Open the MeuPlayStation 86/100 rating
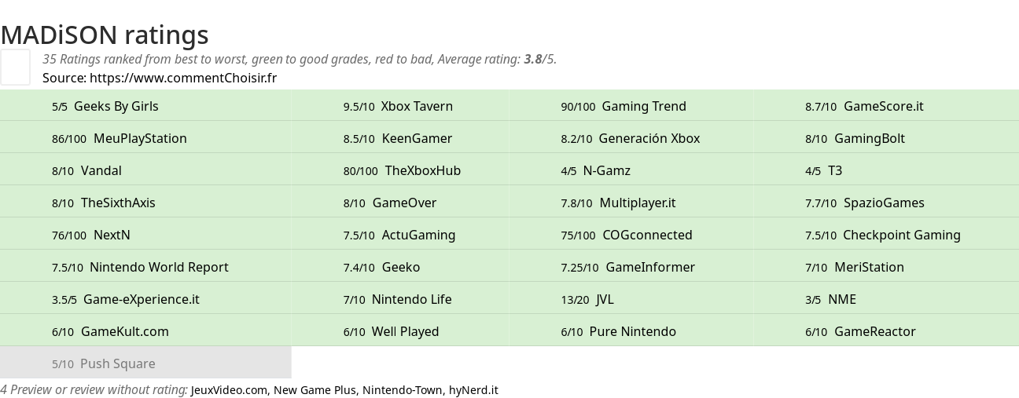 pos(145,138)
